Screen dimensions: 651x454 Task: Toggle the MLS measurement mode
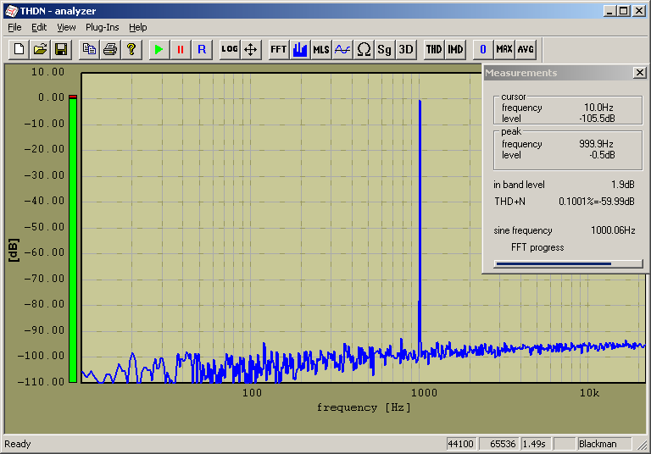[x=321, y=49]
